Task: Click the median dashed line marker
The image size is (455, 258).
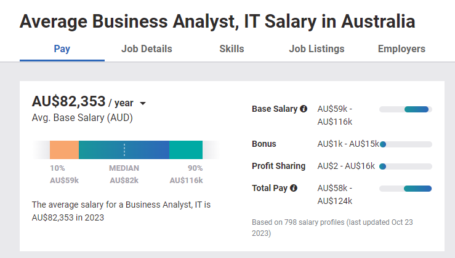Action: [124, 150]
